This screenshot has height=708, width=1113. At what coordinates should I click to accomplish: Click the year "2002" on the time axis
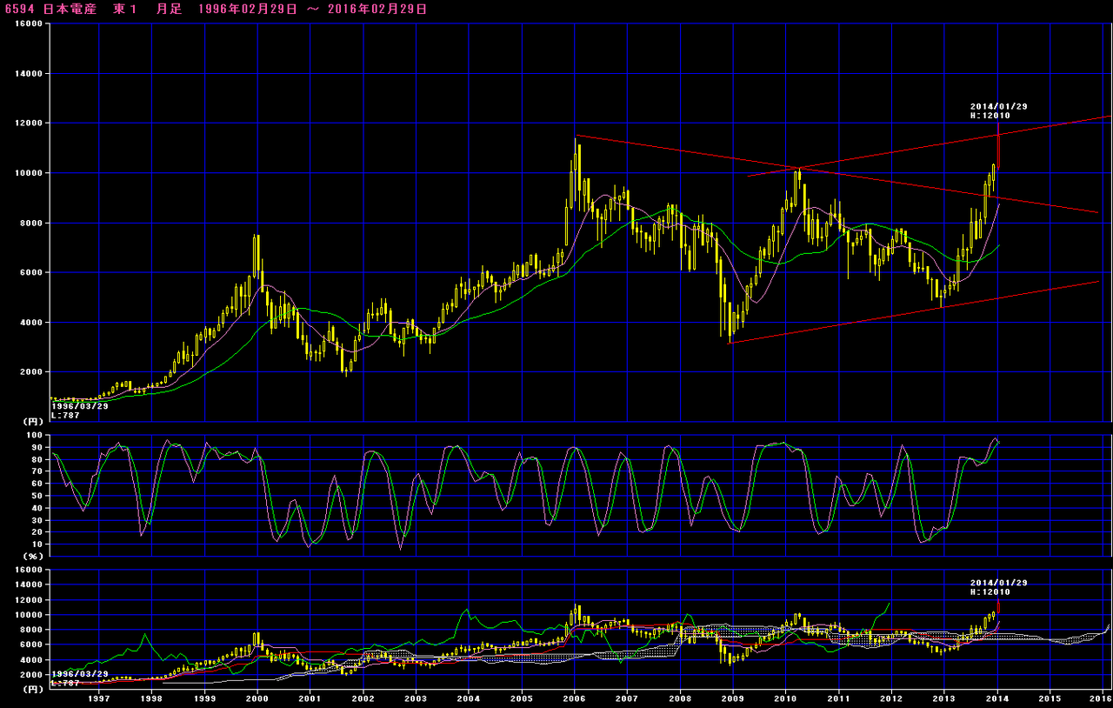click(x=363, y=698)
